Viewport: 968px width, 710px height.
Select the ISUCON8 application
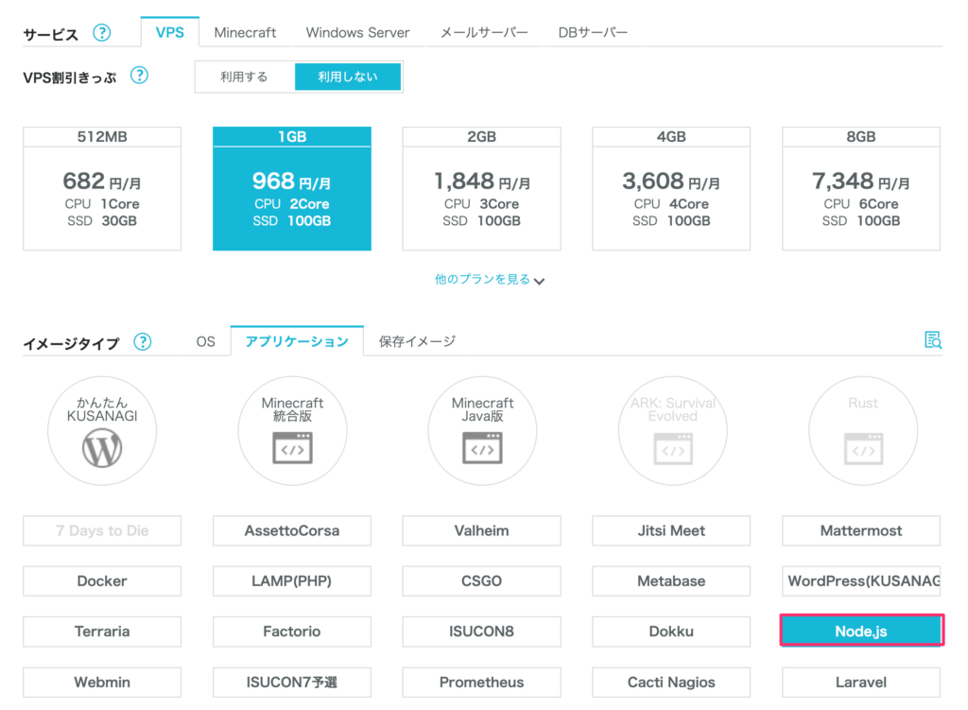point(481,632)
